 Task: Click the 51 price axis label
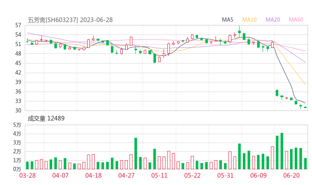point(18,44)
